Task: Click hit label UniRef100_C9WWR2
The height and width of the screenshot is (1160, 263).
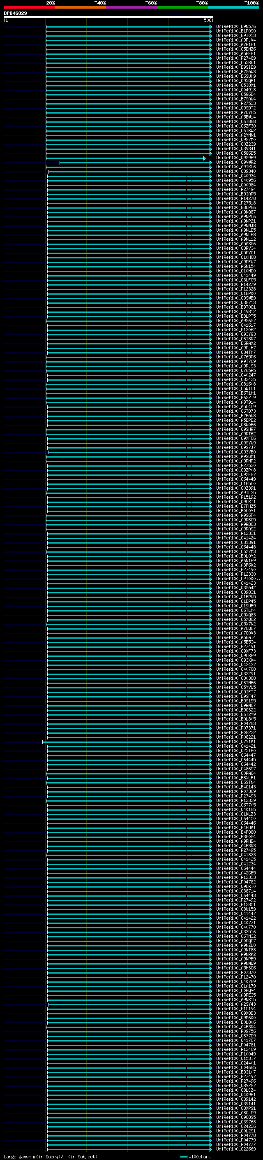Action: [x=236, y=162]
